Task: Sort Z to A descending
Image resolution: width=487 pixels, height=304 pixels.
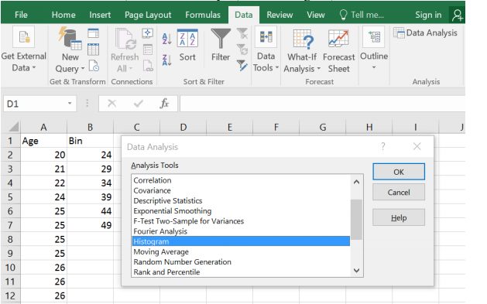Action: pyautogui.click(x=166, y=60)
